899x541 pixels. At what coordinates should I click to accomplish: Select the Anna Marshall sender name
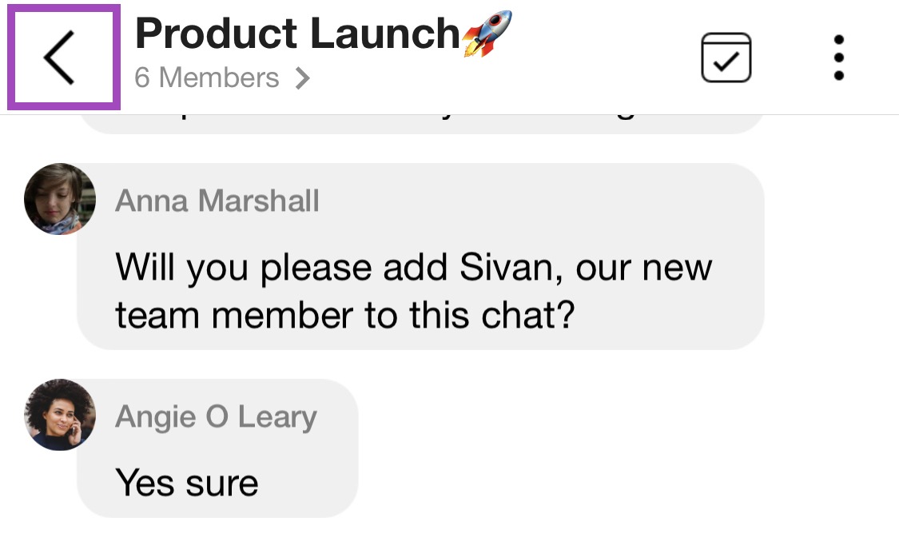point(217,201)
